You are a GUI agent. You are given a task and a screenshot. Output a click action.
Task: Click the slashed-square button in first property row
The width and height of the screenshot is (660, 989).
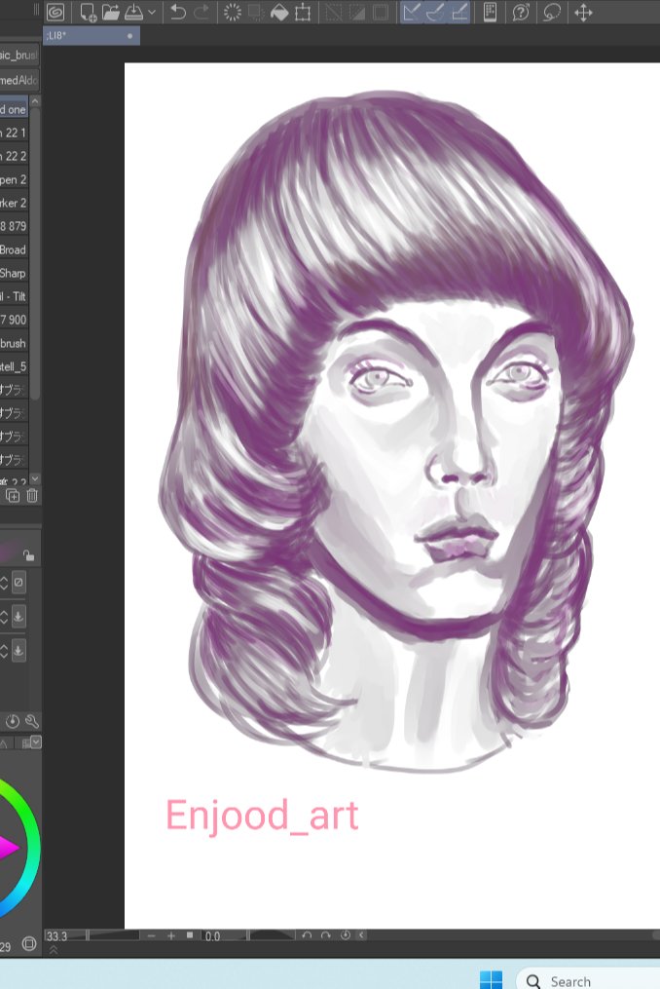(18, 582)
